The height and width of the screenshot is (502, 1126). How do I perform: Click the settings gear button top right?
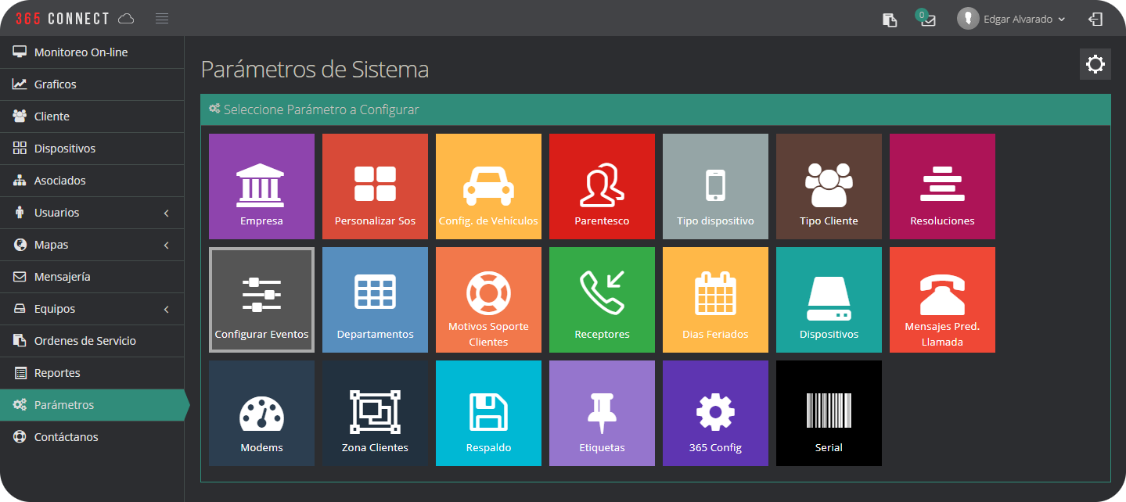pyautogui.click(x=1095, y=64)
